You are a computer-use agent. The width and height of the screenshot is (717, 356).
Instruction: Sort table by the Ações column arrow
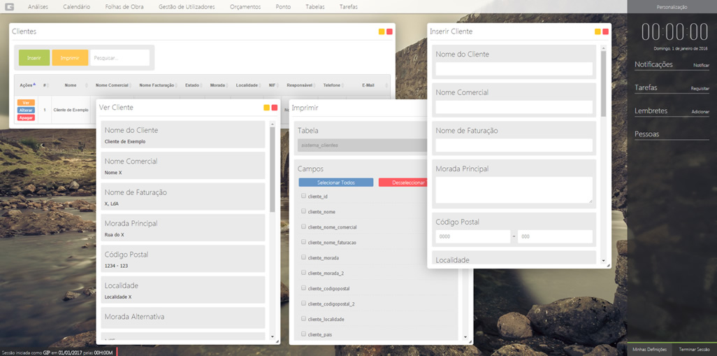pyautogui.click(x=34, y=84)
